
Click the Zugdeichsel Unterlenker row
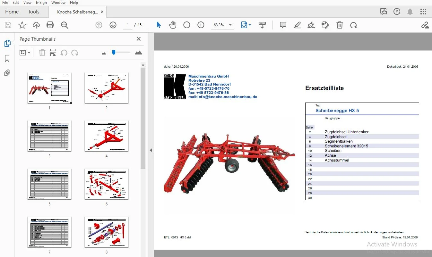362,132
